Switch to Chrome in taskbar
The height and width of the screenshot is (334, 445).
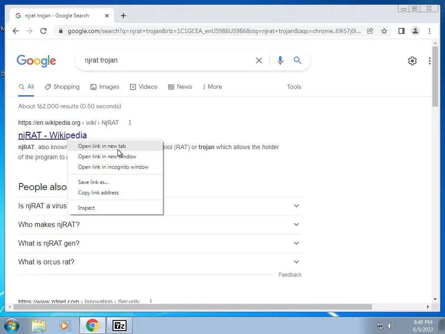click(92, 325)
